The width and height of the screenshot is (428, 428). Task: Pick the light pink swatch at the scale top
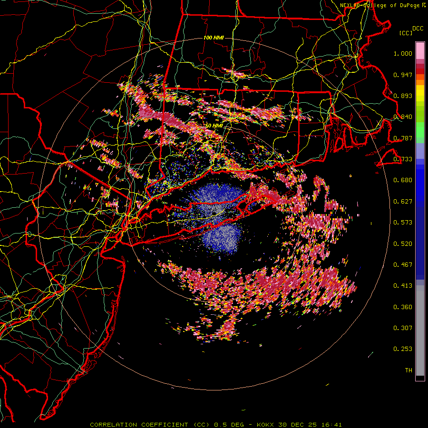pos(420,50)
